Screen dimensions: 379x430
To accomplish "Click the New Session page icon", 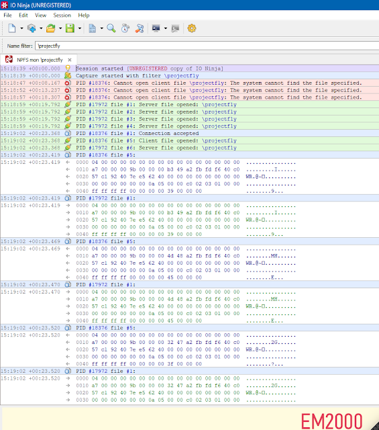I will [12, 28].
